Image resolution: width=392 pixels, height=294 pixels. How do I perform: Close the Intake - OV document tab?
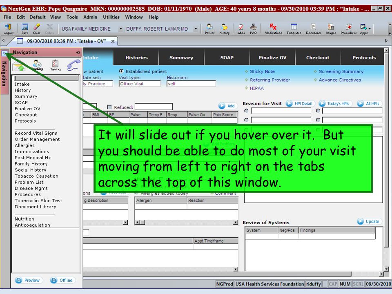pos(113,41)
